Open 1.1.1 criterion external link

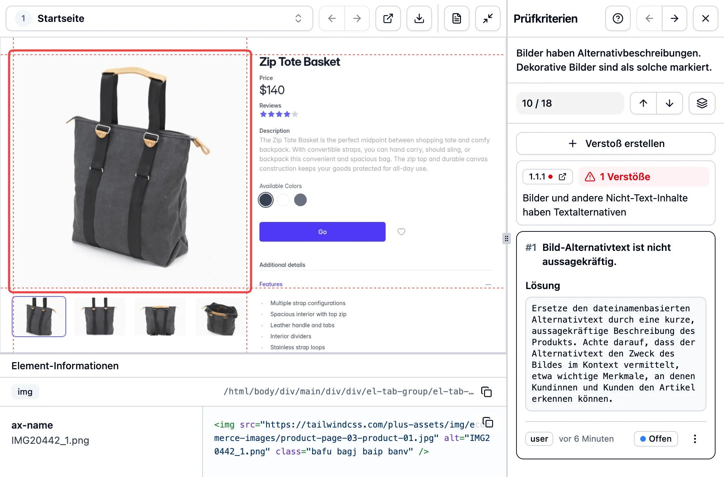coord(562,177)
